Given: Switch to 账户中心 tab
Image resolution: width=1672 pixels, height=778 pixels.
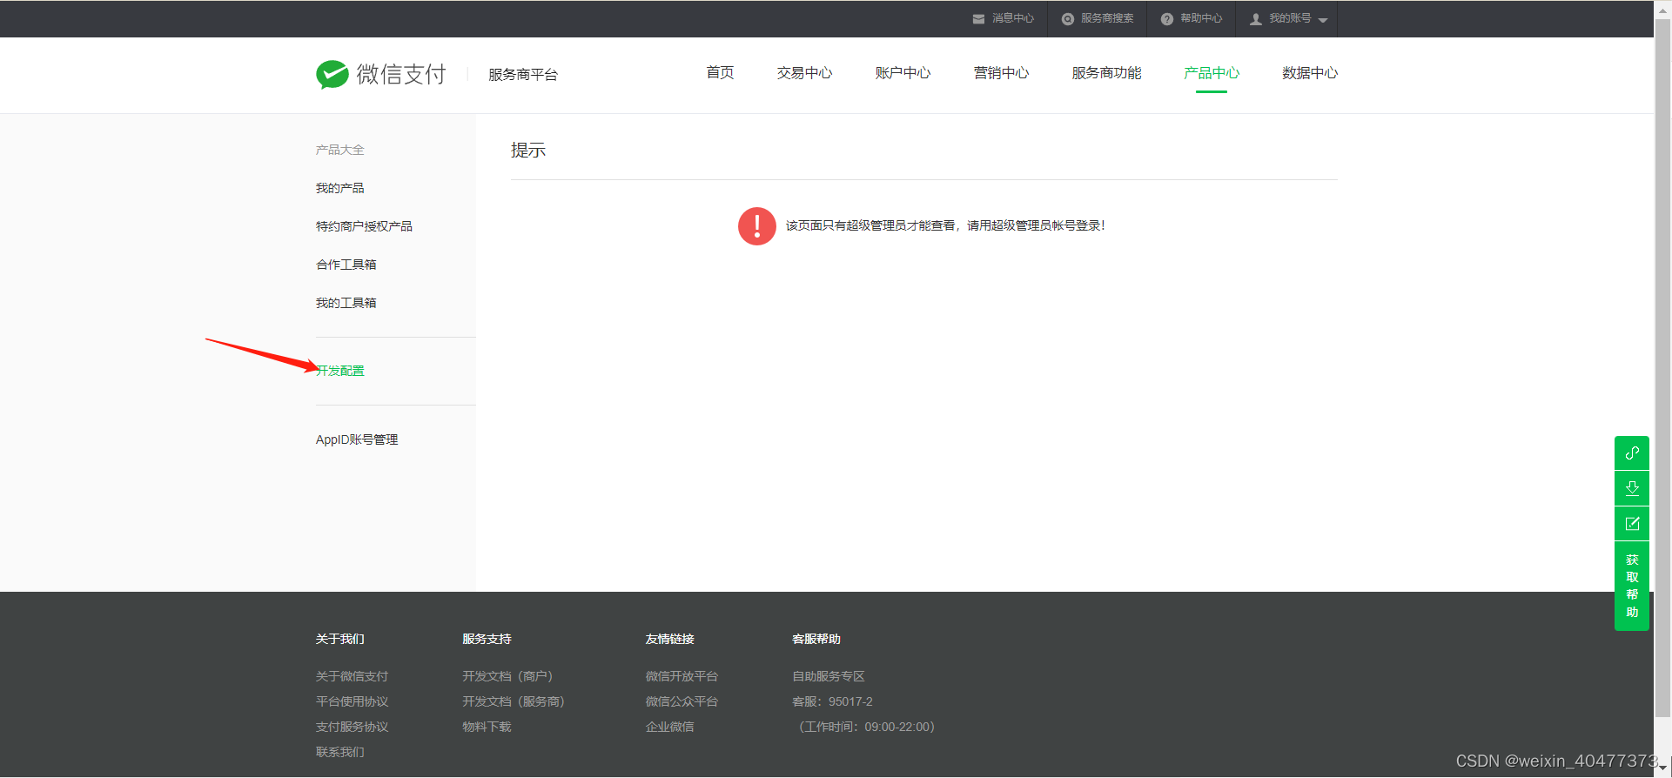Looking at the screenshot, I should pos(903,73).
